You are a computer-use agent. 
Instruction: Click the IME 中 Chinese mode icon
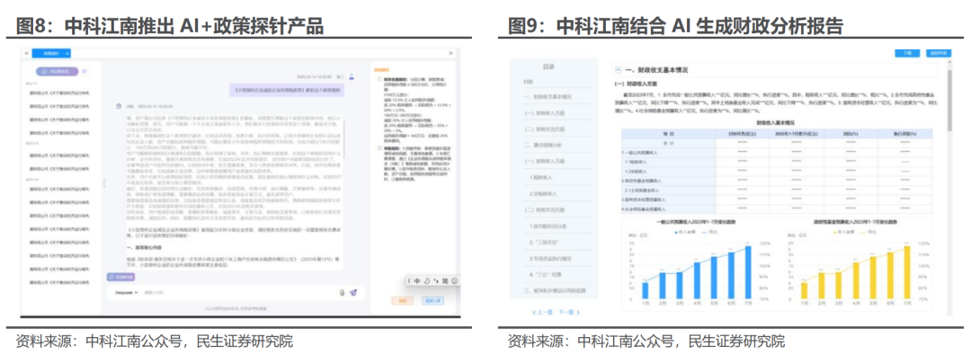click(x=417, y=280)
